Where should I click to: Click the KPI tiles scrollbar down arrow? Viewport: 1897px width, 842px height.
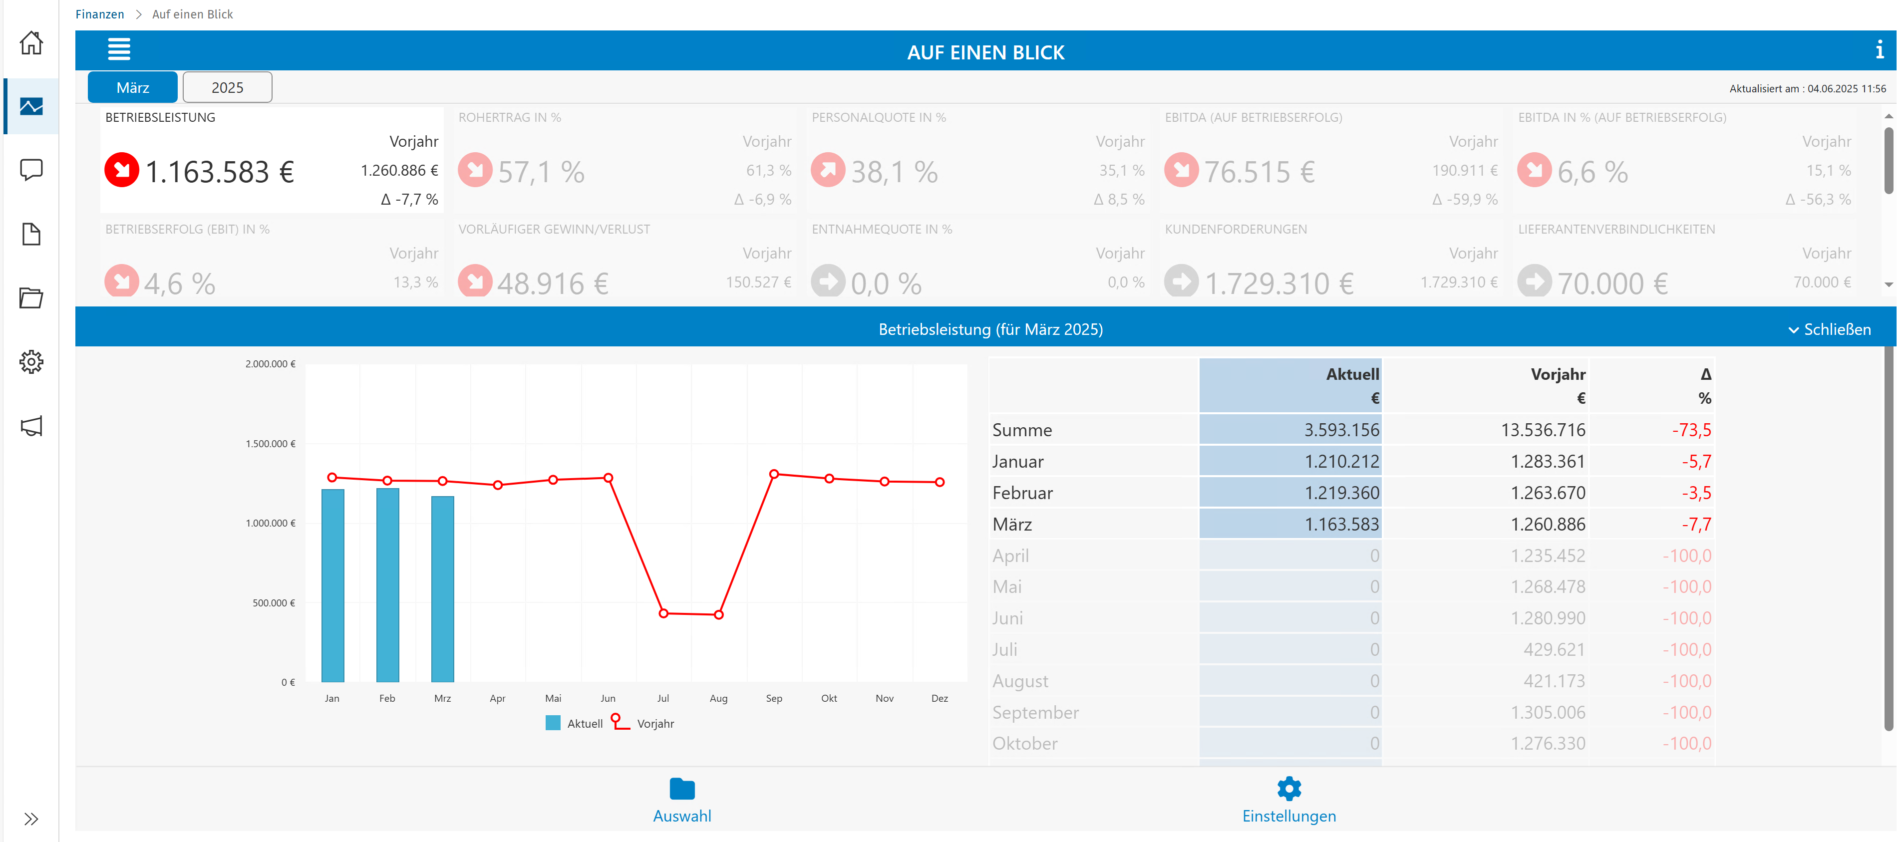pos(1889,284)
